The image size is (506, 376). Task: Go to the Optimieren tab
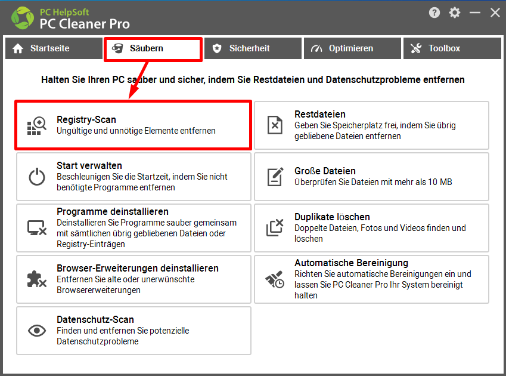pyautogui.click(x=352, y=48)
